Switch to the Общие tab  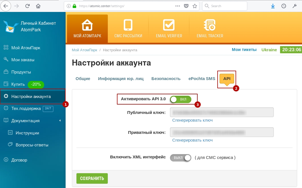coord(83,79)
